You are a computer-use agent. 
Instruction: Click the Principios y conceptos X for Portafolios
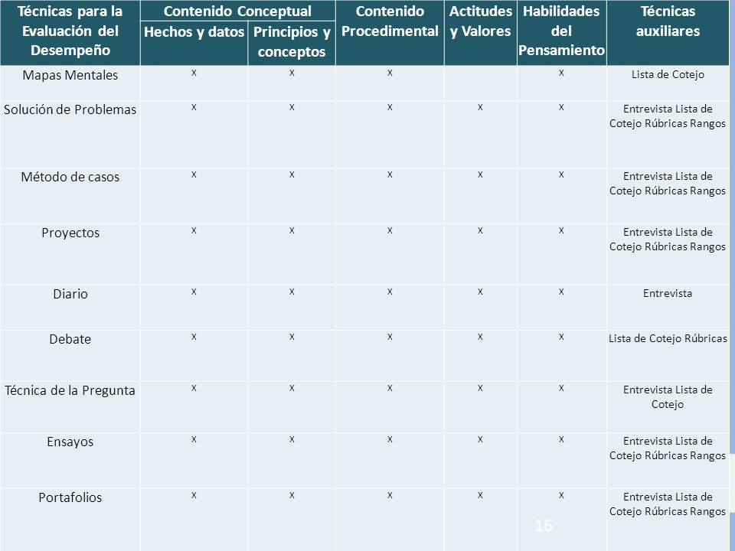coord(292,495)
